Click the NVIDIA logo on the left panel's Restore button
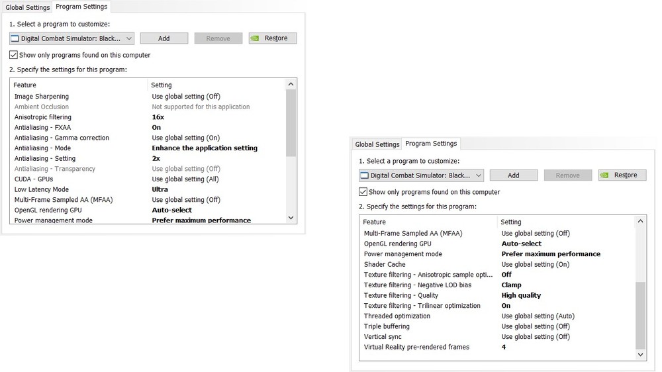This screenshot has height=372, width=662. 257,38
